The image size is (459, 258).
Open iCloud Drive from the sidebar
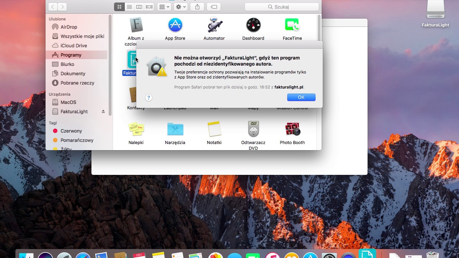coord(70,46)
